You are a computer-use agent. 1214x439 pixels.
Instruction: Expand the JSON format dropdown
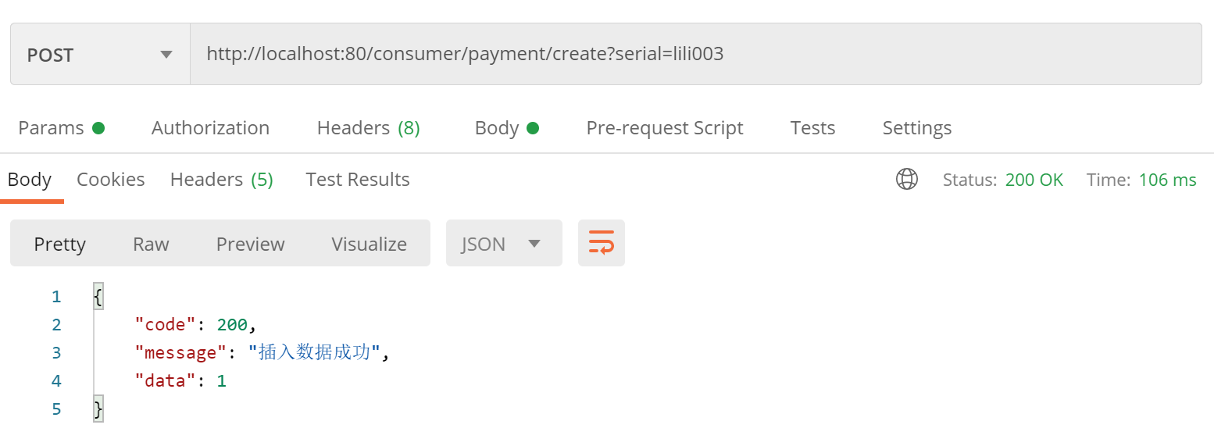[504, 243]
